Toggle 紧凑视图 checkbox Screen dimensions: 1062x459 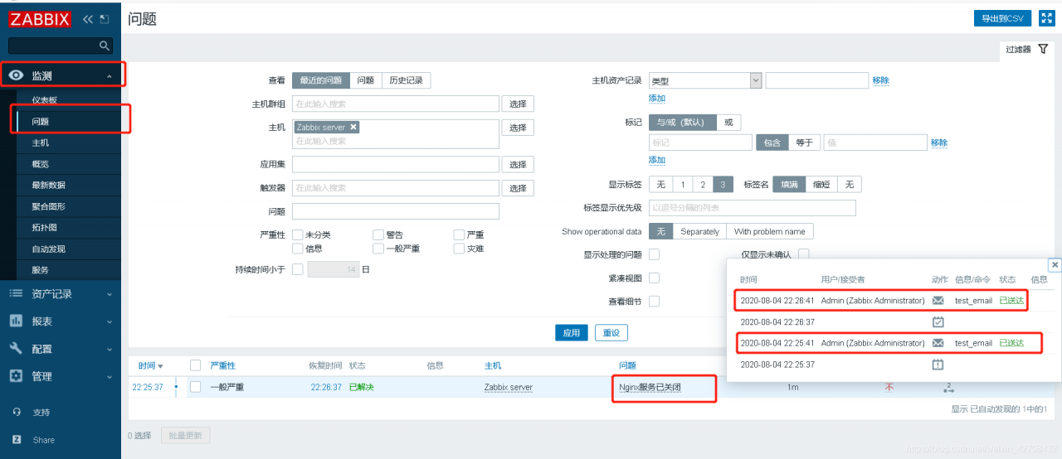[x=654, y=278]
